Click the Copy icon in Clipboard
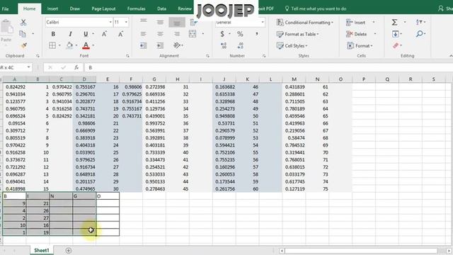This screenshot has width=453, height=255. pos(23,34)
